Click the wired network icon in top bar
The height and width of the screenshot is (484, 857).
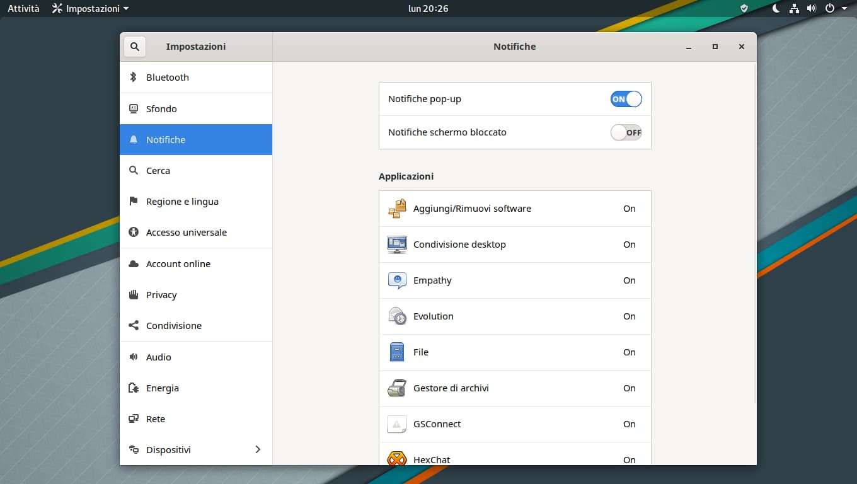pyautogui.click(x=794, y=8)
